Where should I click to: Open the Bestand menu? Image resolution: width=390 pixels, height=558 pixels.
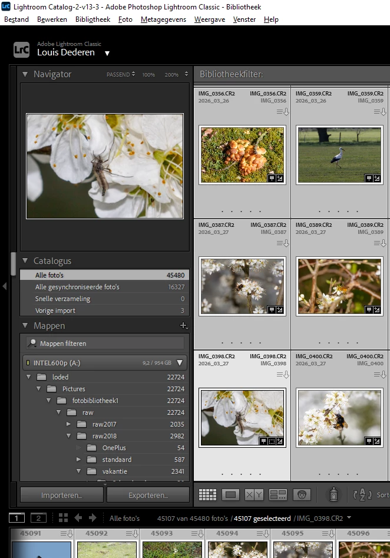[x=16, y=19]
